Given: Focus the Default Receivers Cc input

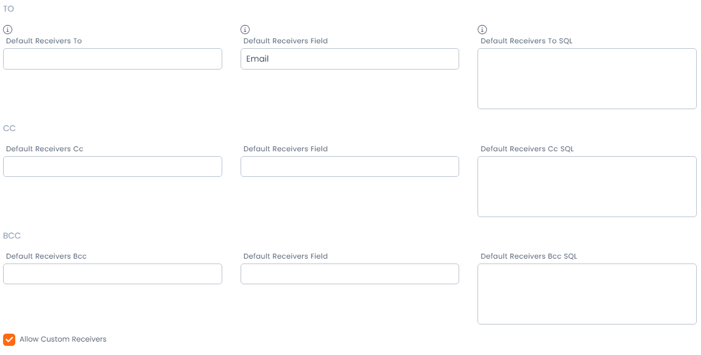Looking at the screenshot, I should [112, 167].
